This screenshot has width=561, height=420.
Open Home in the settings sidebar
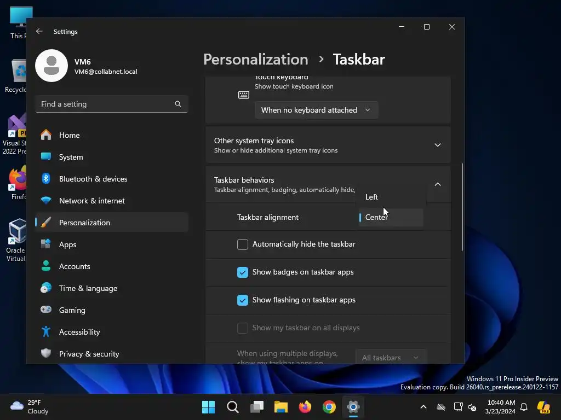pos(112,135)
